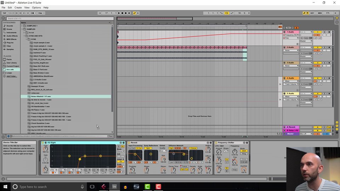Viewport: 340px width, 191px height.
Task: Open Current Project in Places
Action: [x=13, y=66]
